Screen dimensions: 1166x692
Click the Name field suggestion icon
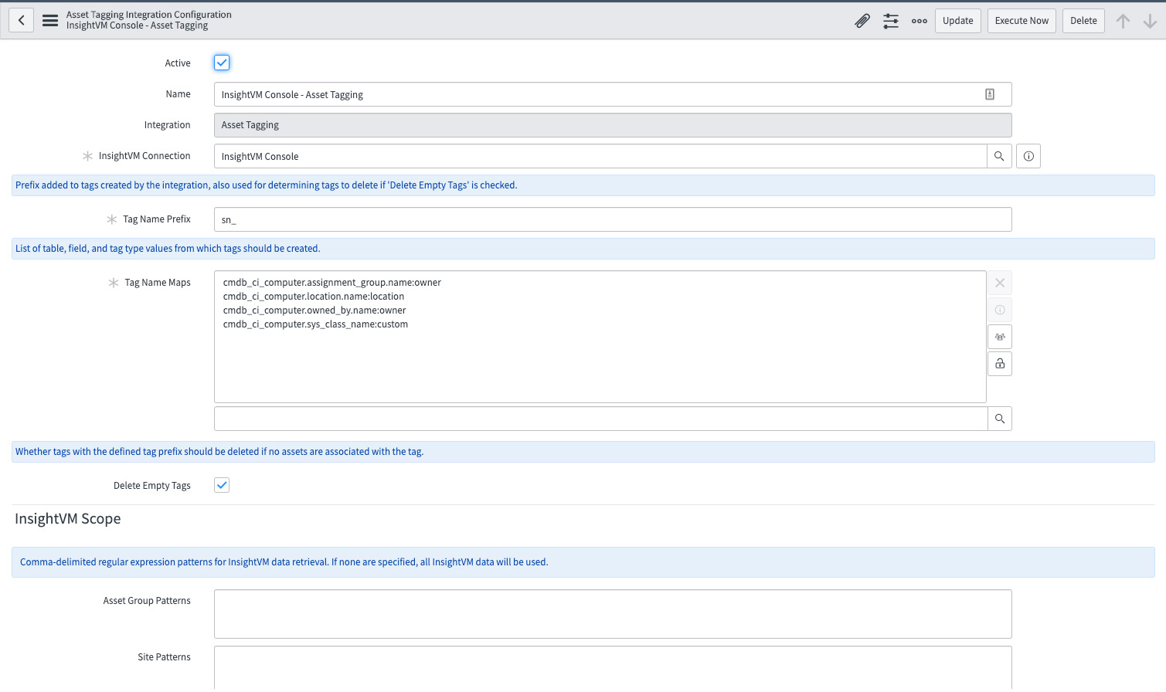coord(990,94)
